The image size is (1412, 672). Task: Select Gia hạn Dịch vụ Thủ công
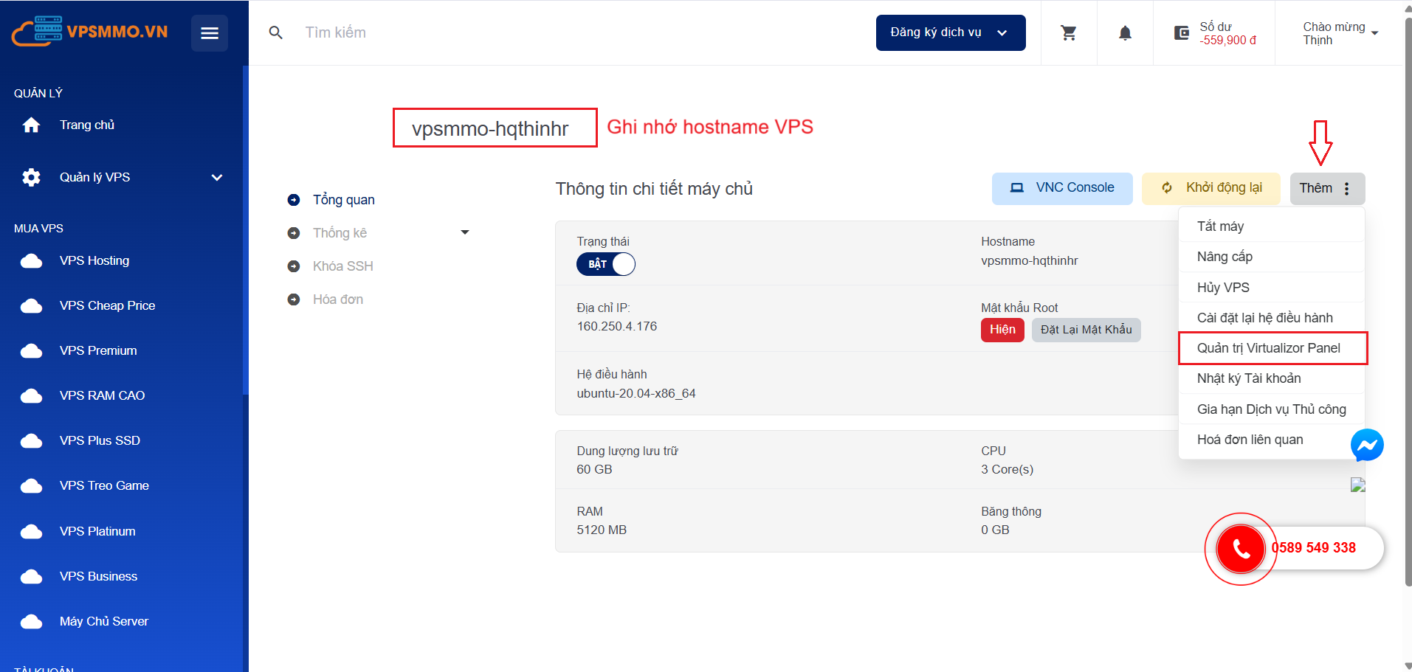coord(1271,409)
